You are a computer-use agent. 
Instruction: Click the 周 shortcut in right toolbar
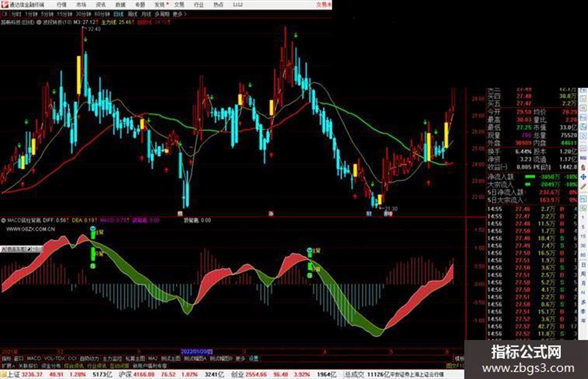tap(583, 274)
